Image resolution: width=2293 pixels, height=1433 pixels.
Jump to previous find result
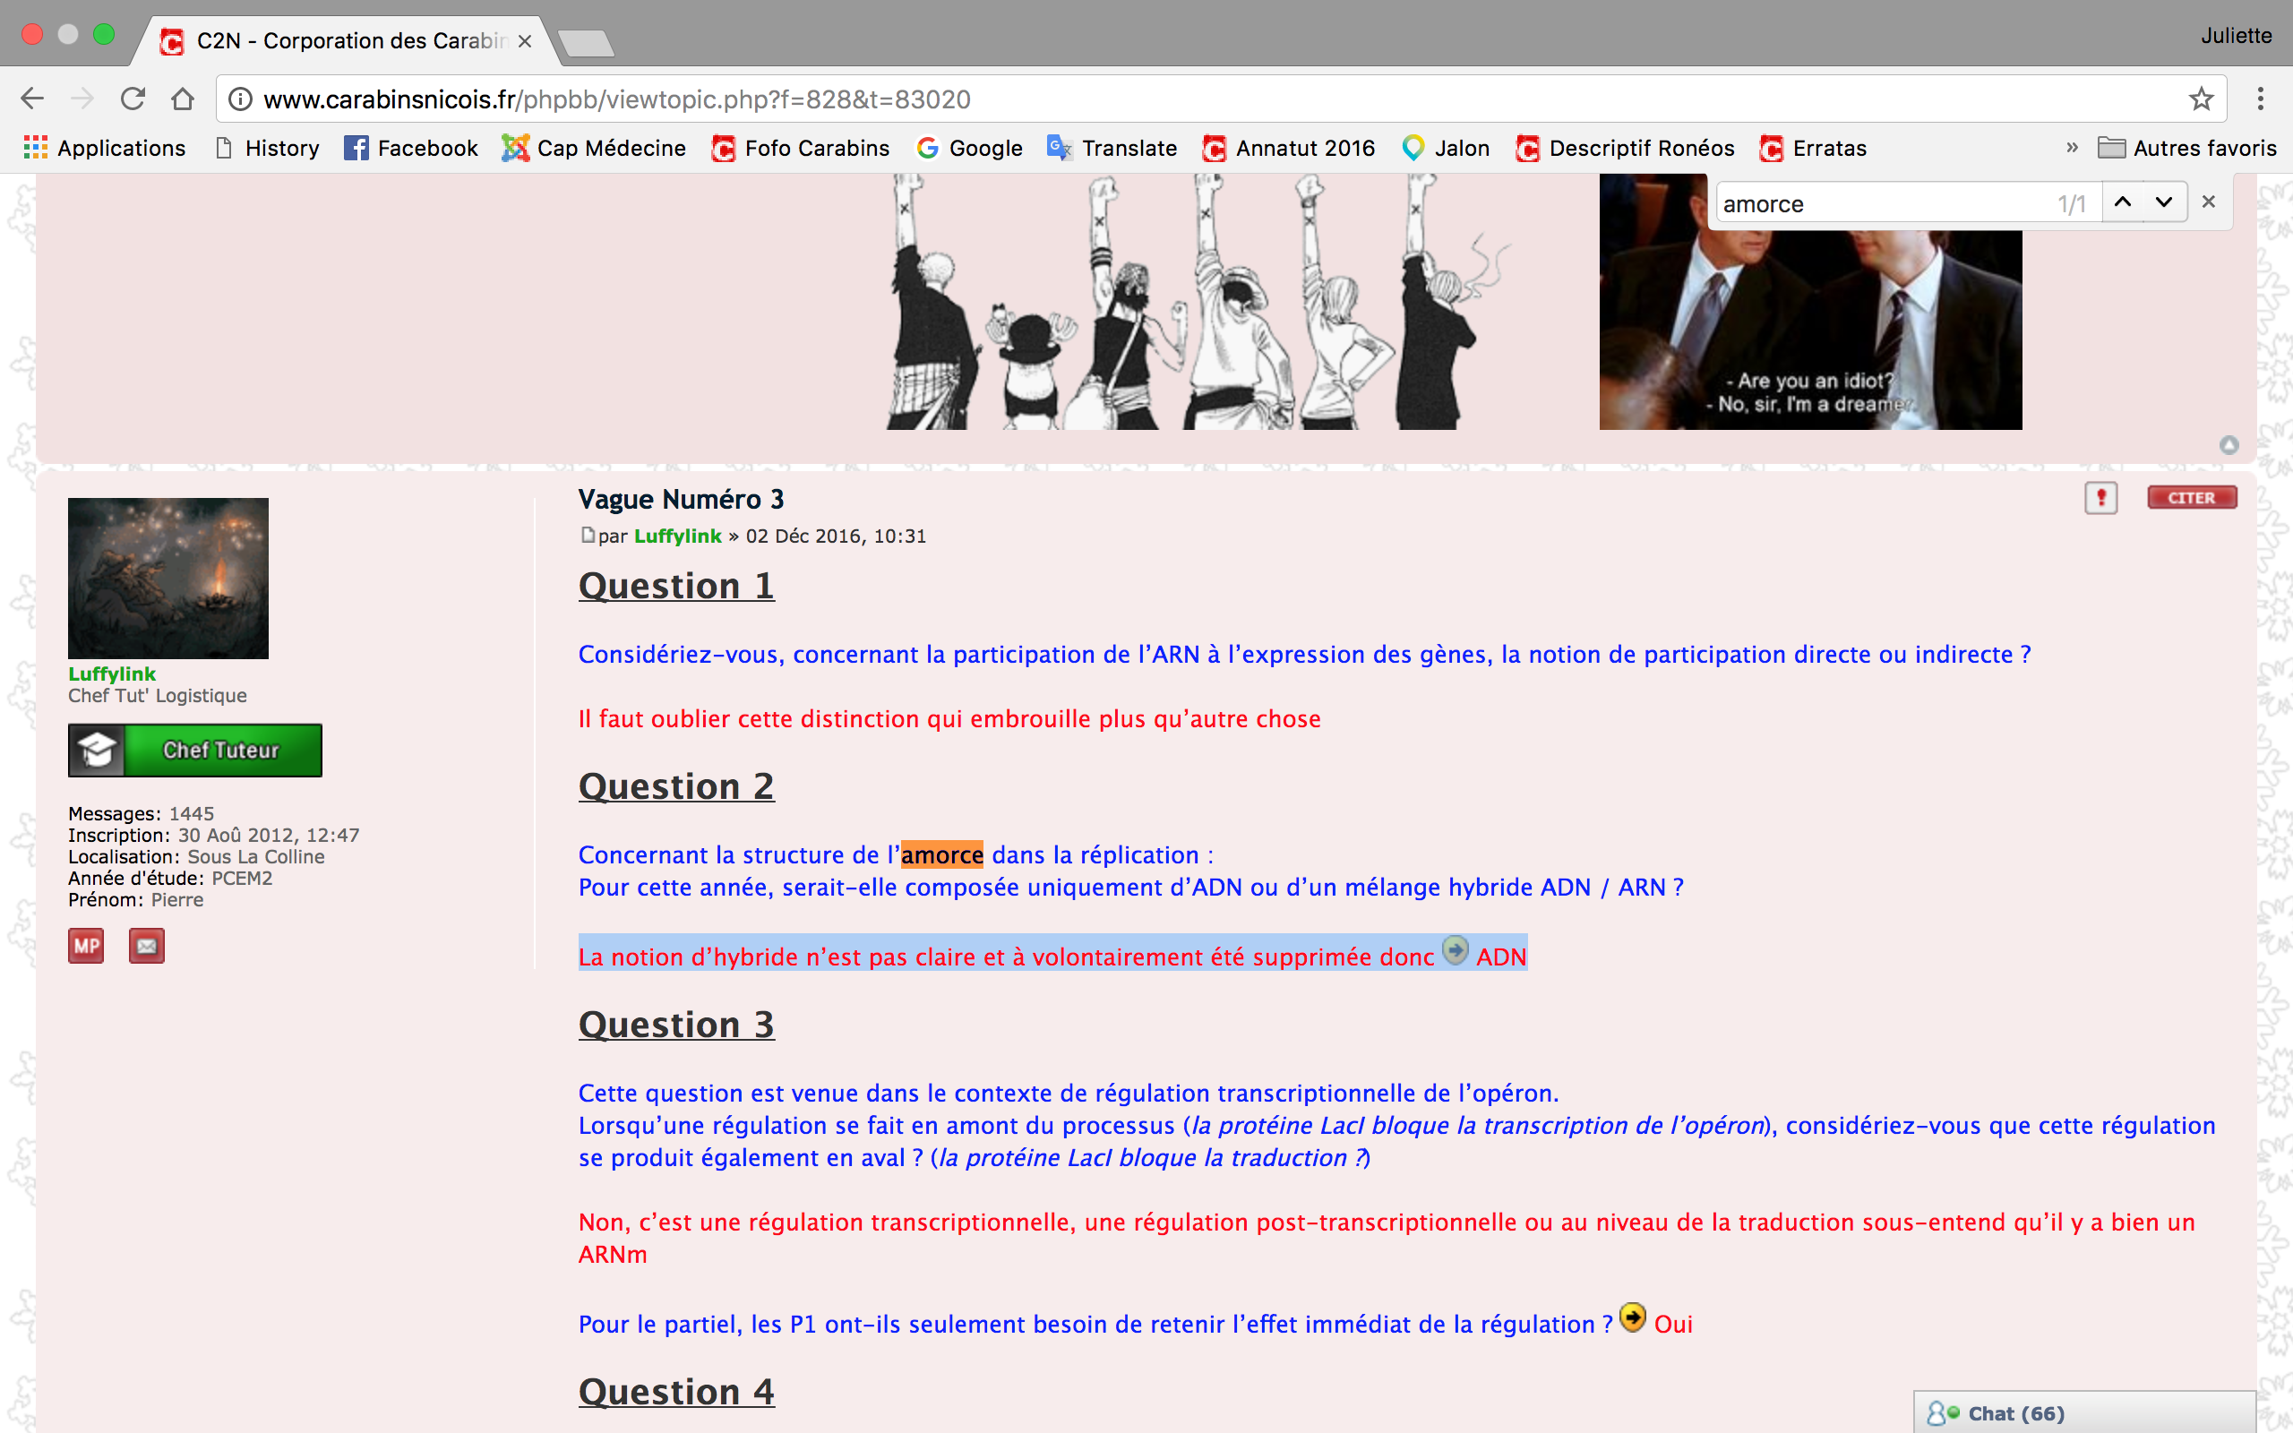click(2123, 202)
